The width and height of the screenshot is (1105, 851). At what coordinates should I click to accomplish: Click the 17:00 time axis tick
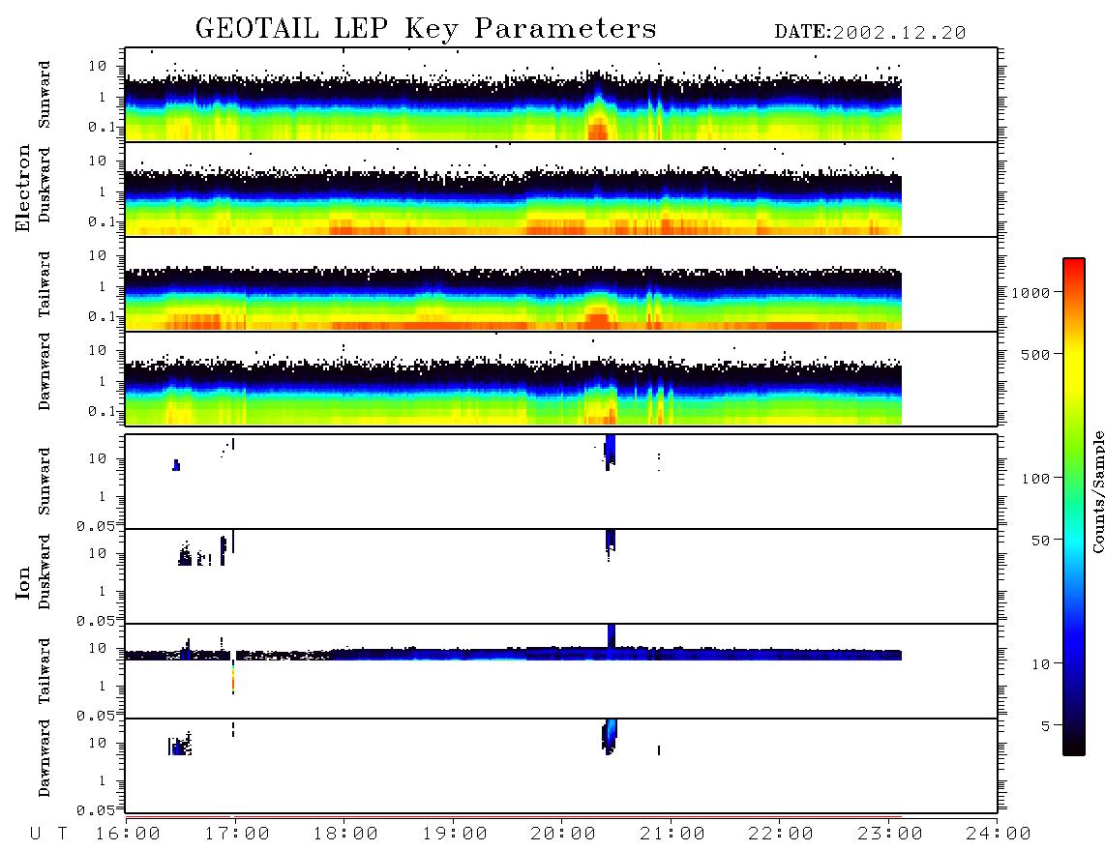(x=237, y=834)
